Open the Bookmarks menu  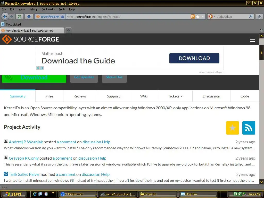pos(48,9)
